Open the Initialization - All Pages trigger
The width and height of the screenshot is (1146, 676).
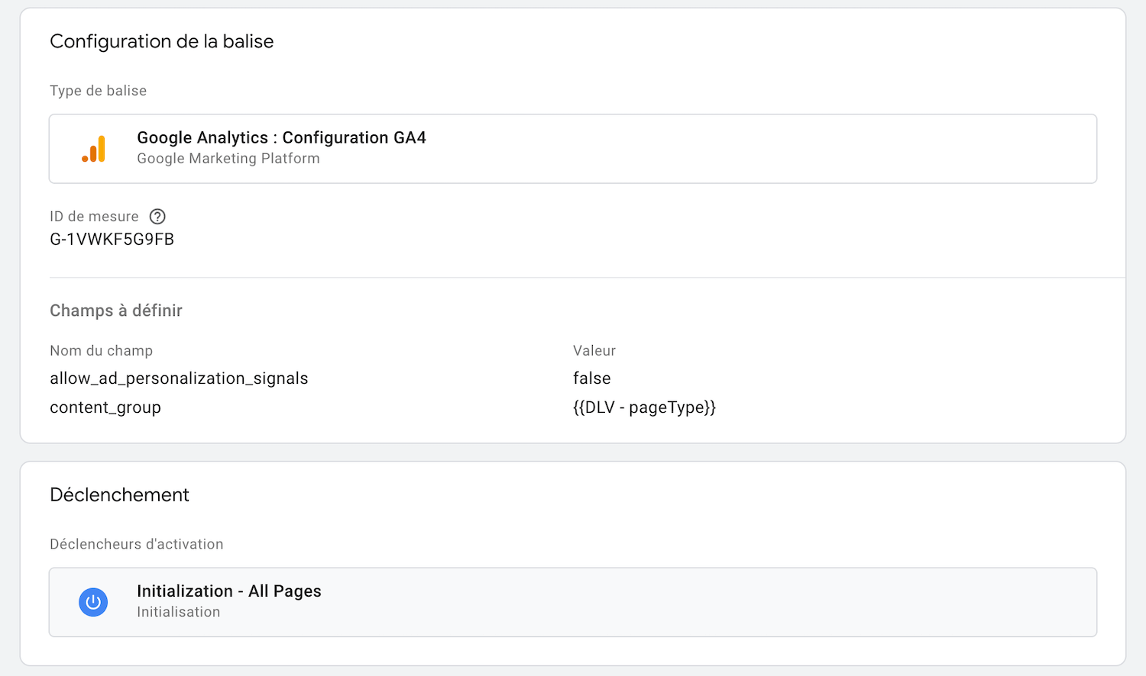click(573, 602)
